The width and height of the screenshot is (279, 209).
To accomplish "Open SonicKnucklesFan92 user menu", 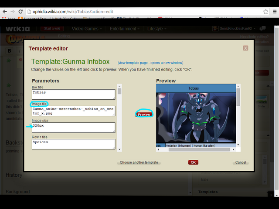I will point(234,28).
